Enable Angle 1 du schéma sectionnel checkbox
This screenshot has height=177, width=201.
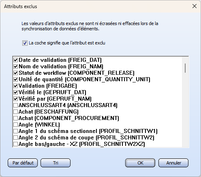click(x=15, y=131)
